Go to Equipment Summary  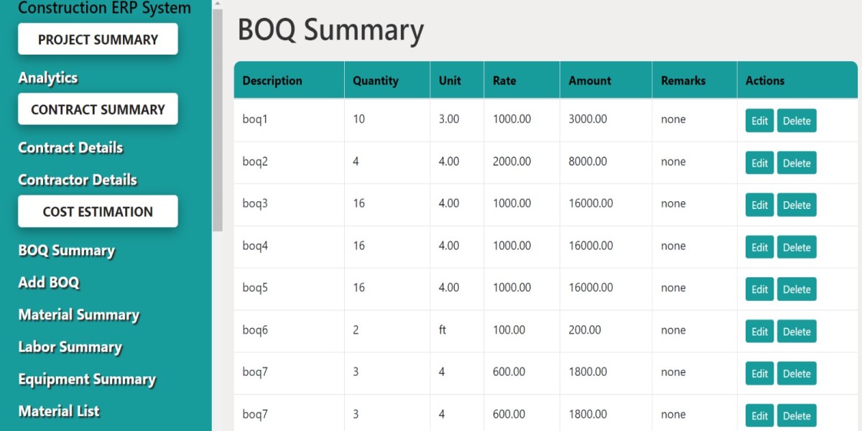pyautogui.click(x=87, y=379)
